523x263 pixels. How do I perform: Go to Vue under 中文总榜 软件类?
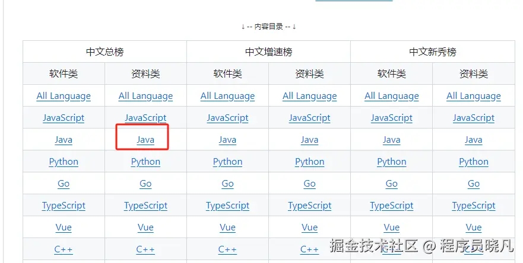click(x=64, y=227)
